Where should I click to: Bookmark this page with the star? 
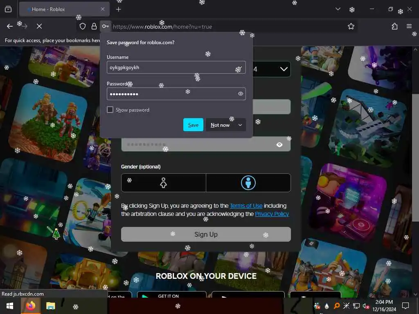(x=351, y=26)
